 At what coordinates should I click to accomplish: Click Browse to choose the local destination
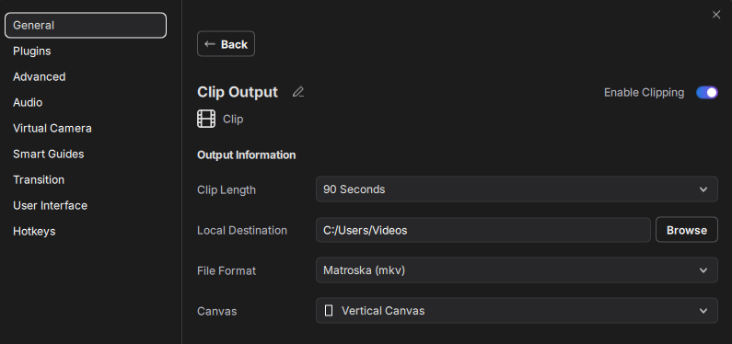(686, 230)
